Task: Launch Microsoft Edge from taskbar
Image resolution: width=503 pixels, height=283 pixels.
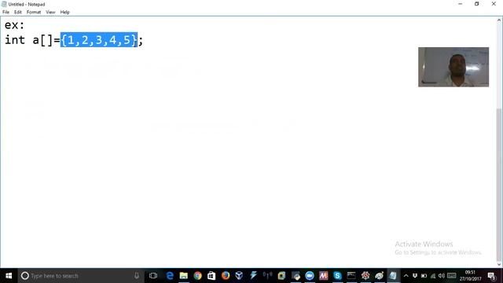Action: [x=170, y=276]
